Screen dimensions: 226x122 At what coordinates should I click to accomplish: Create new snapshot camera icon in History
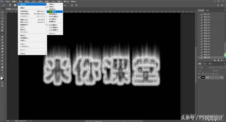point(218,60)
